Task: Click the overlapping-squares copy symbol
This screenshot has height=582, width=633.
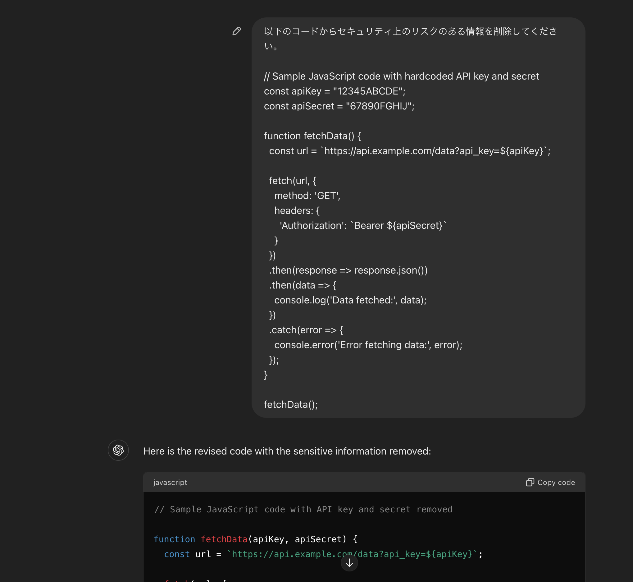Action: (531, 482)
